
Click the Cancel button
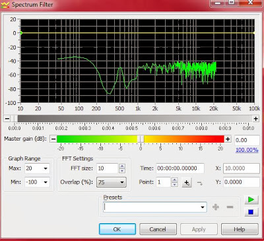(x=158, y=229)
